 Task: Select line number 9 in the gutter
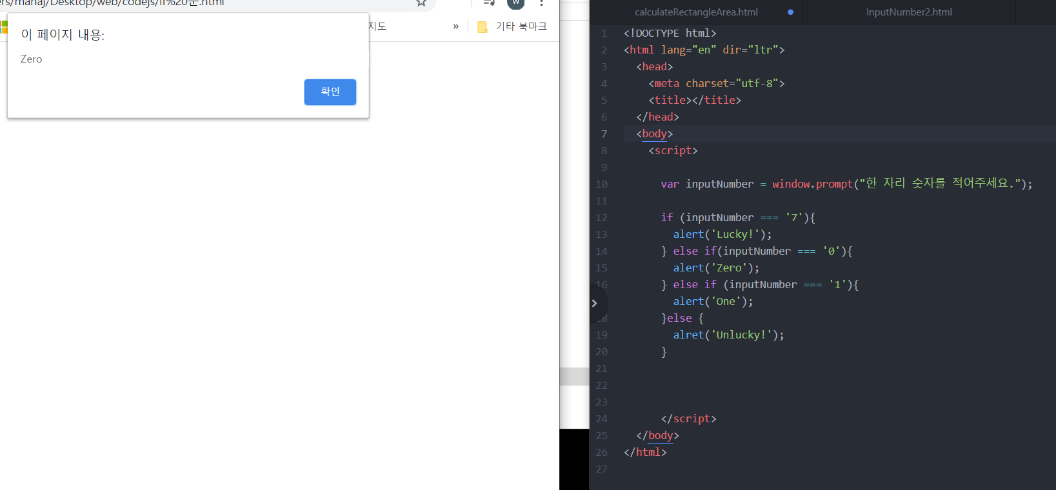pos(604,168)
